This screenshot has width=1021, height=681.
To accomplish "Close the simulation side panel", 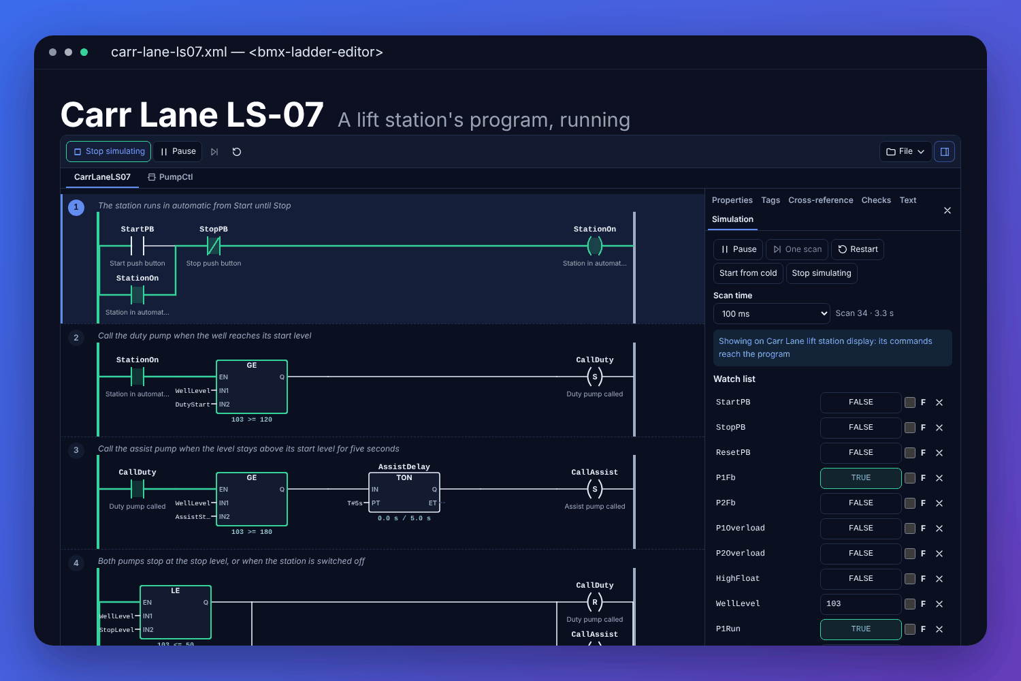I will [947, 210].
